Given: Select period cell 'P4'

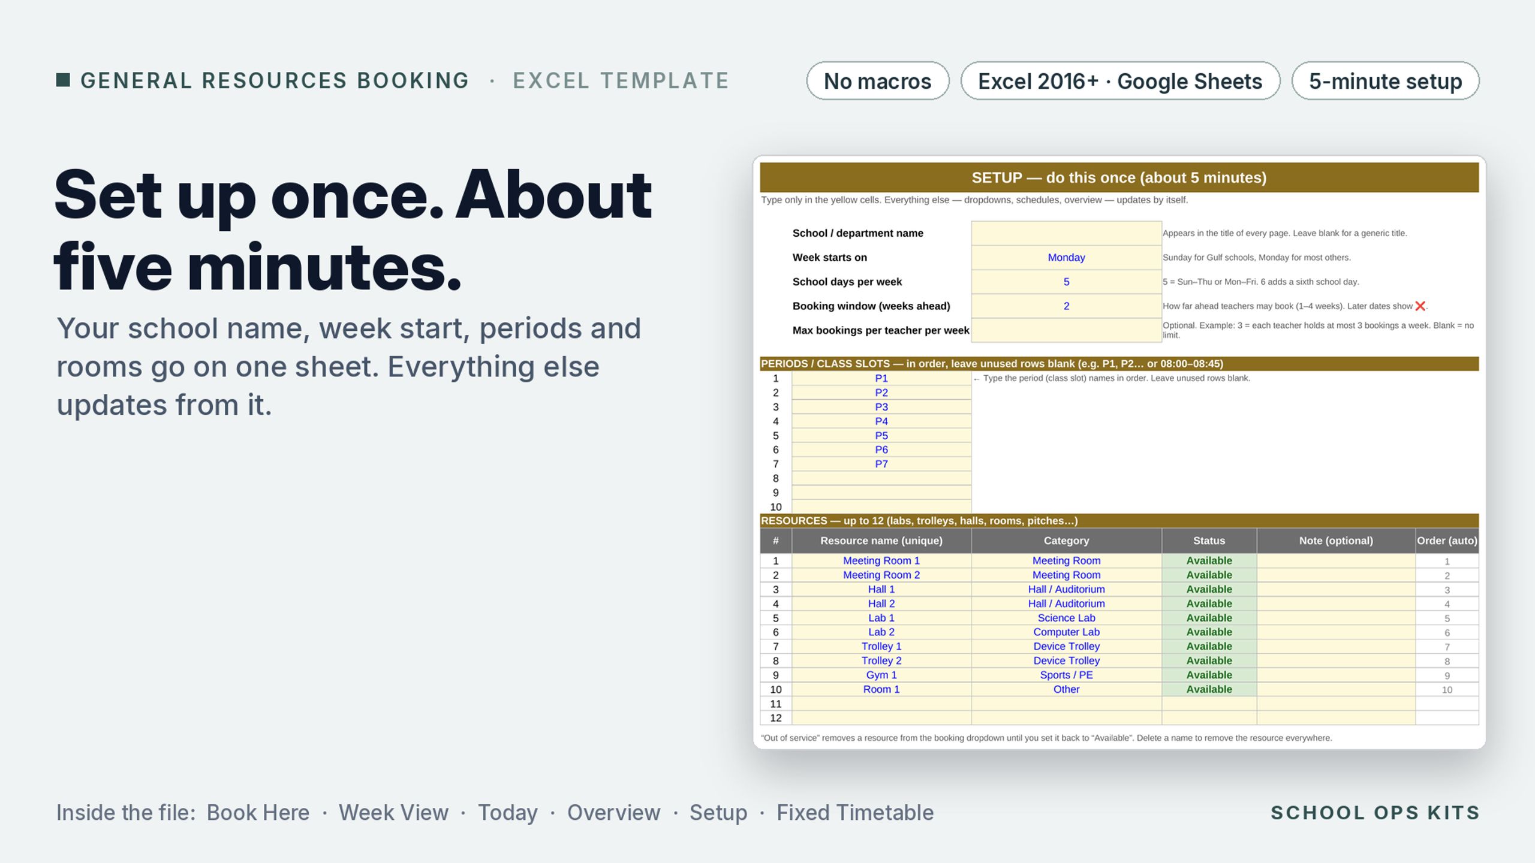Looking at the screenshot, I should coord(881,421).
